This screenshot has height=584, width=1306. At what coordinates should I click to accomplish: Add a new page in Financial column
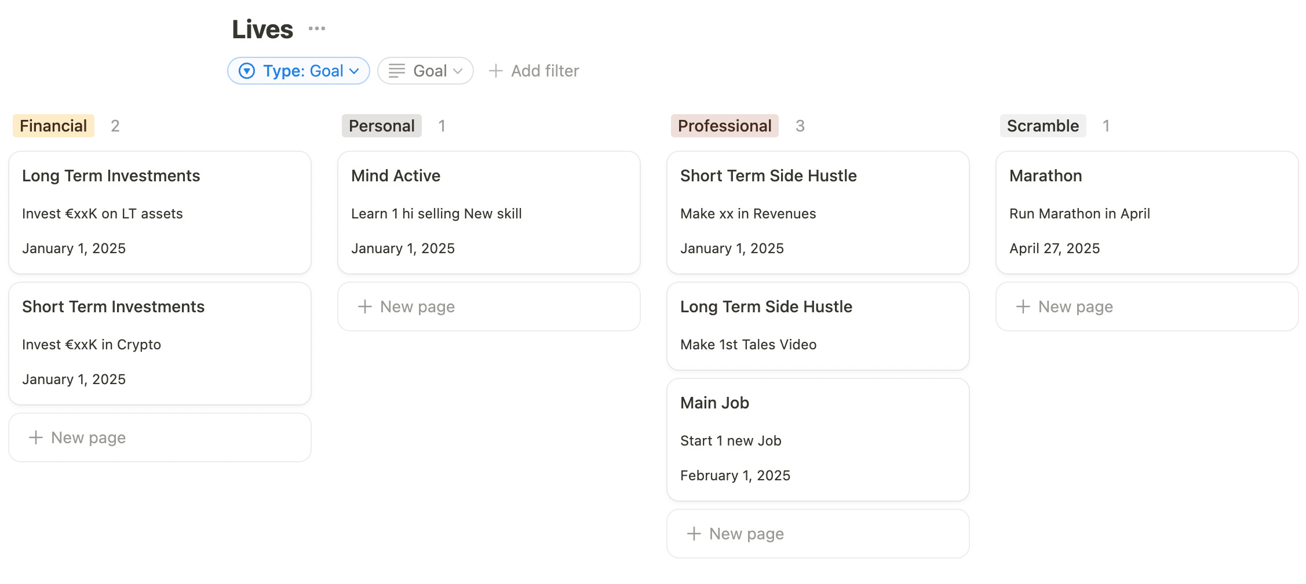coord(88,437)
